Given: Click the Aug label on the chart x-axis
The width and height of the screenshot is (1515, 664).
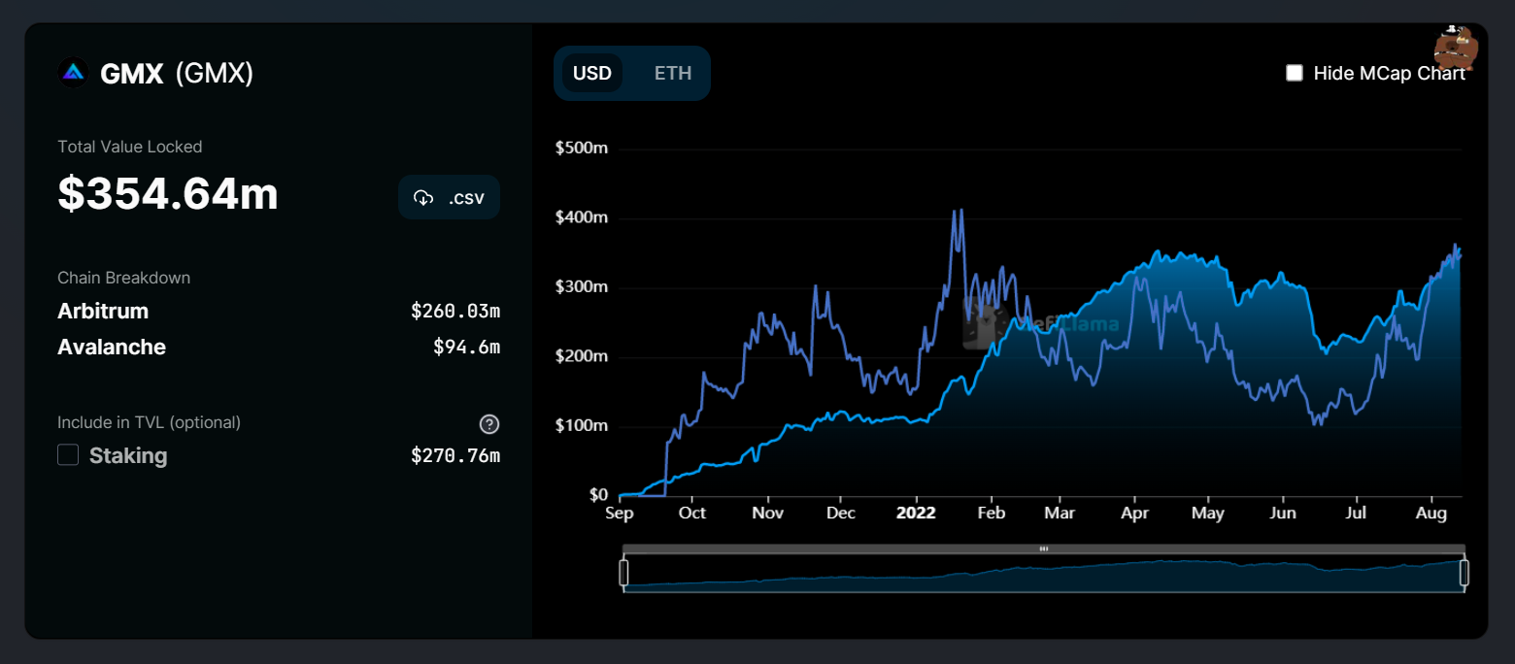Looking at the screenshot, I should pyautogui.click(x=1431, y=514).
